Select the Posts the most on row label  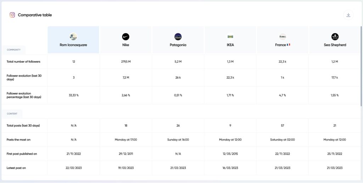click(18, 140)
